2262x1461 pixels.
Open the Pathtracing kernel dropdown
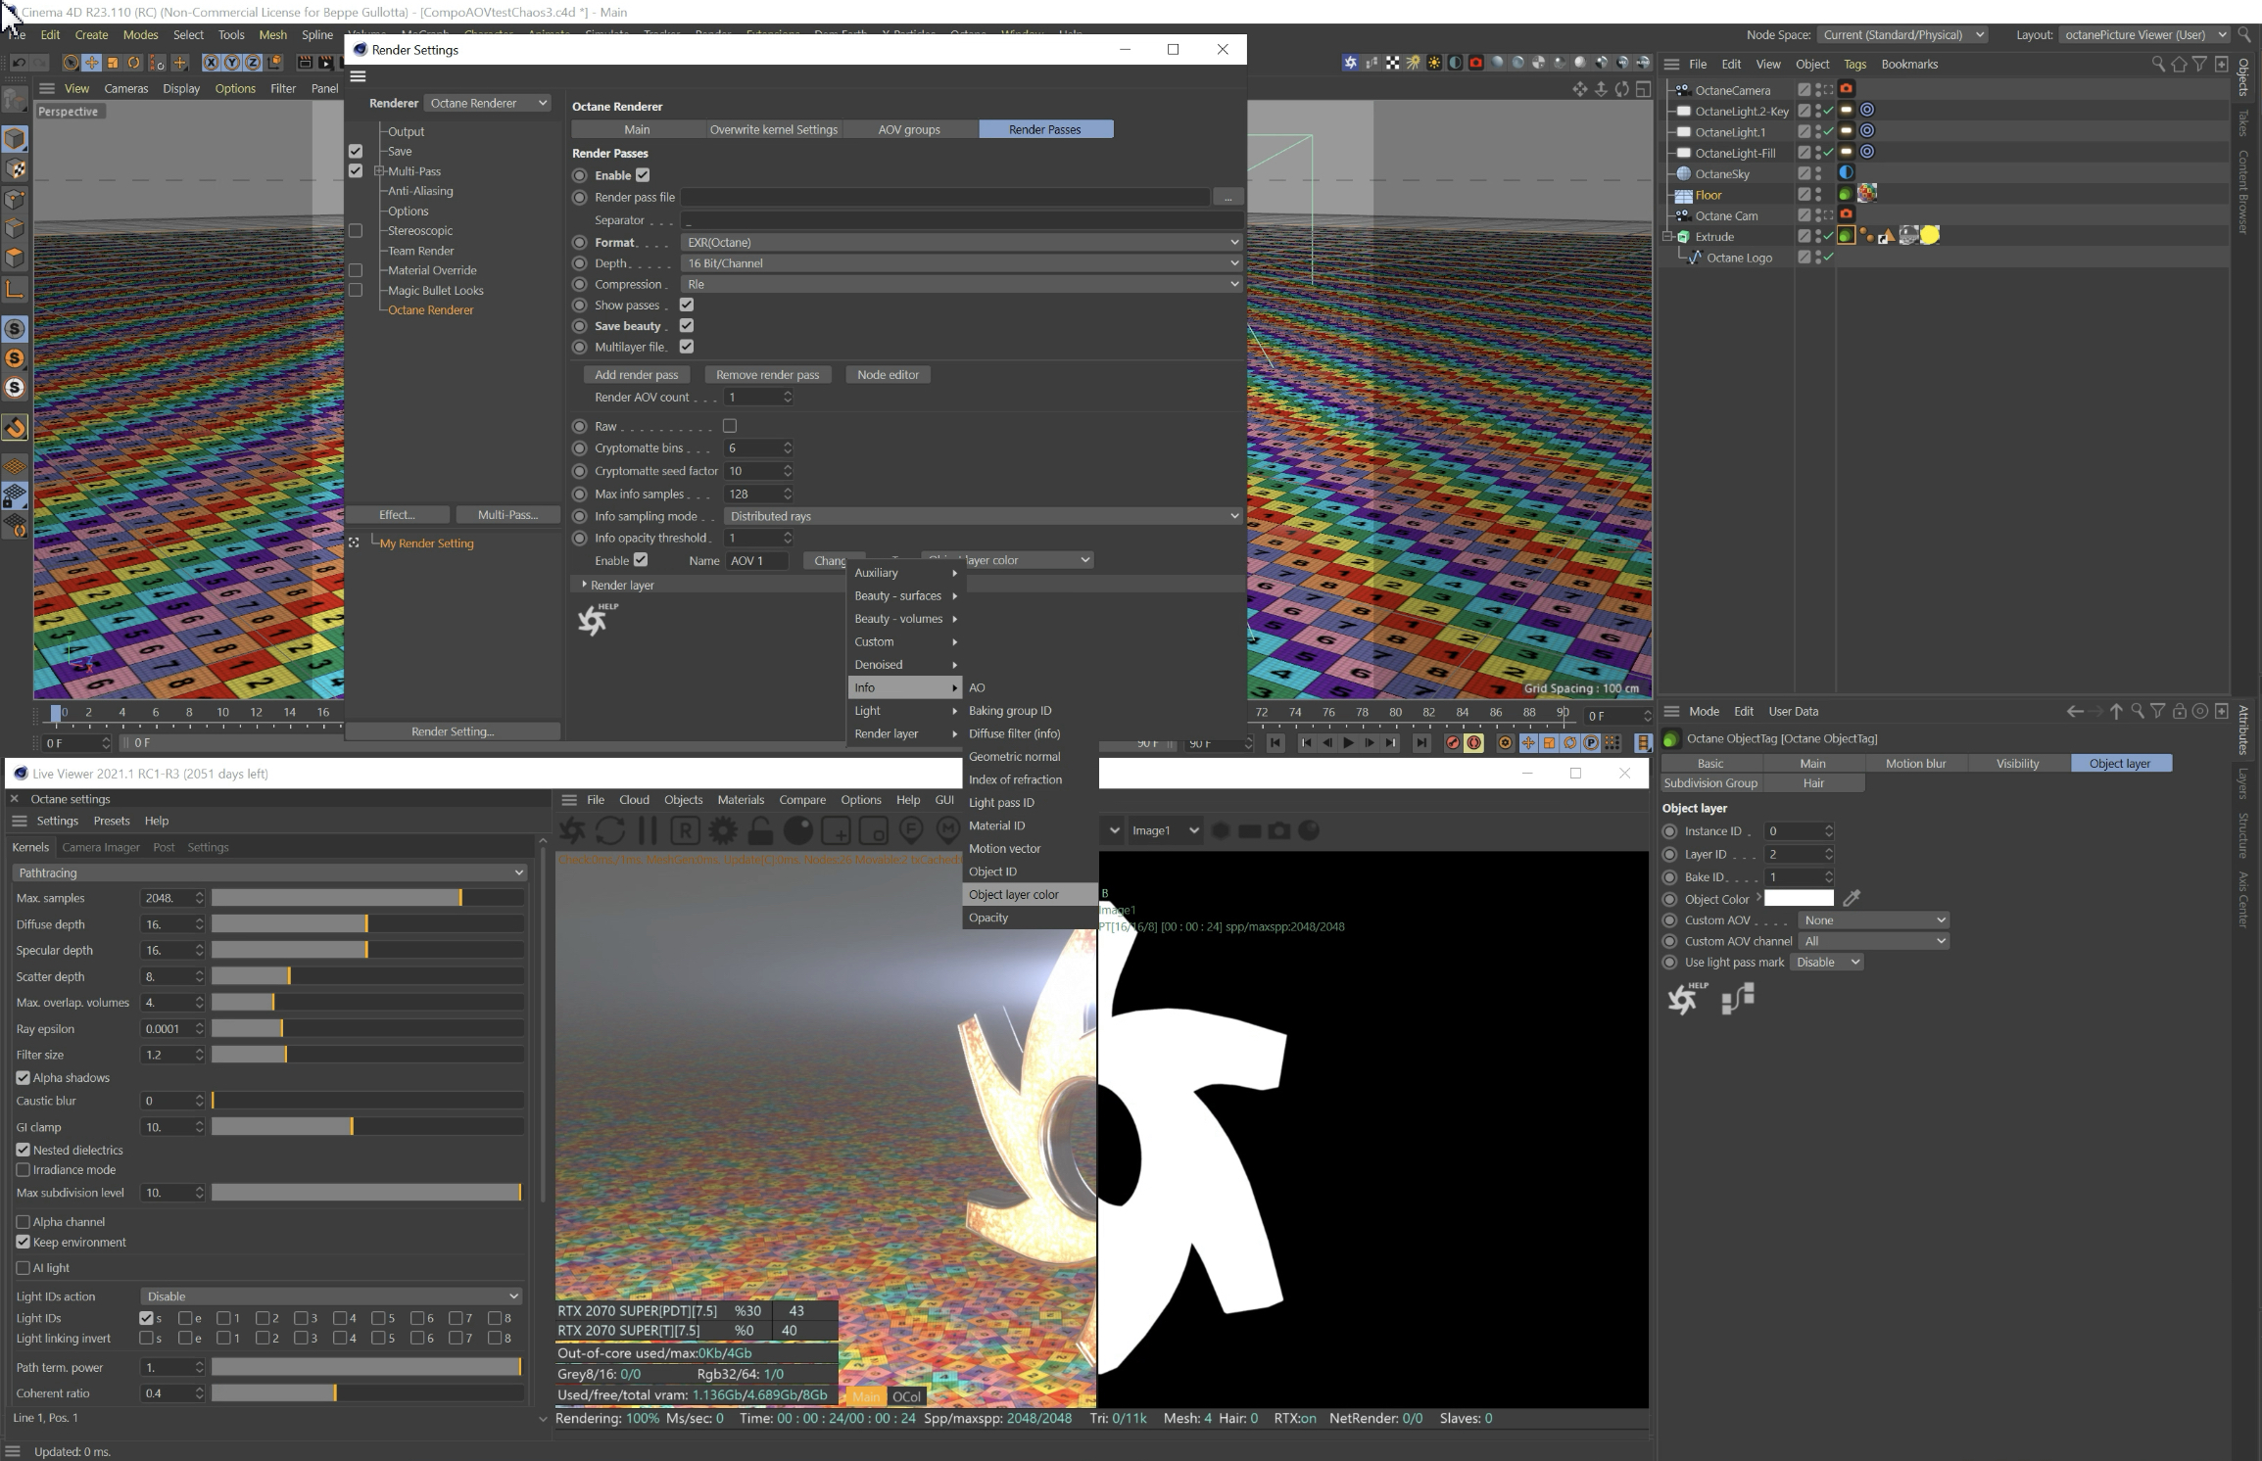click(x=269, y=872)
